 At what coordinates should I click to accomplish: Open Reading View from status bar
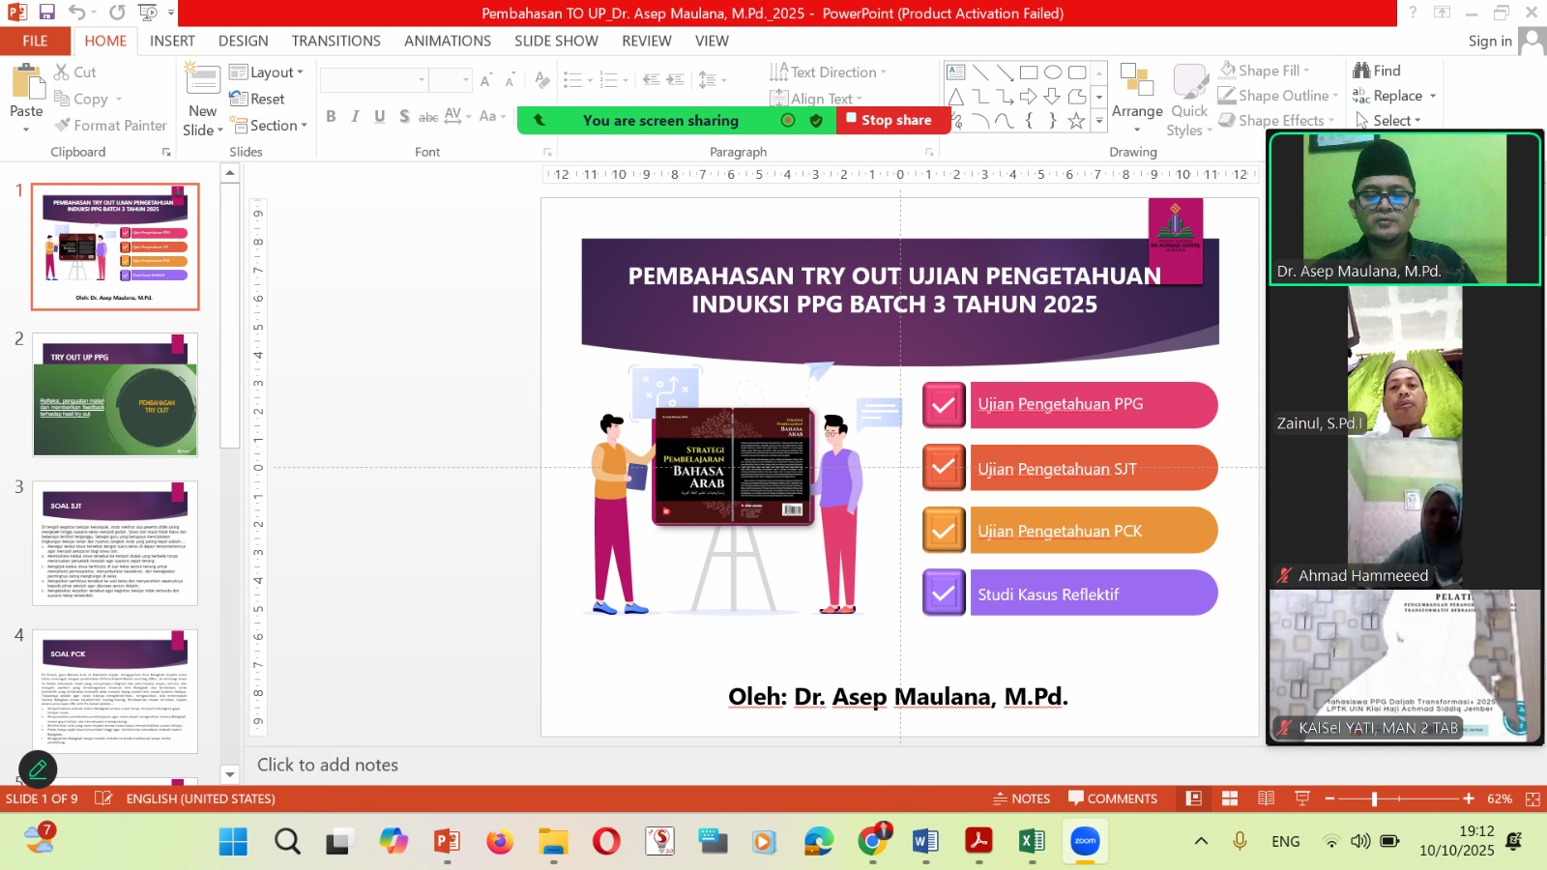(x=1266, y=798)
